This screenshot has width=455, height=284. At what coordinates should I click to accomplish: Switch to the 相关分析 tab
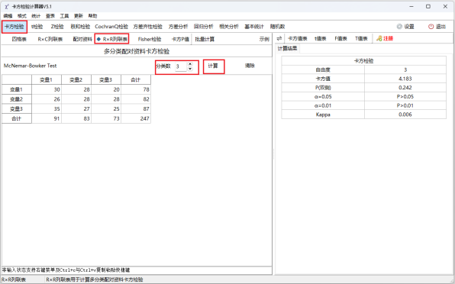[229, 27]
